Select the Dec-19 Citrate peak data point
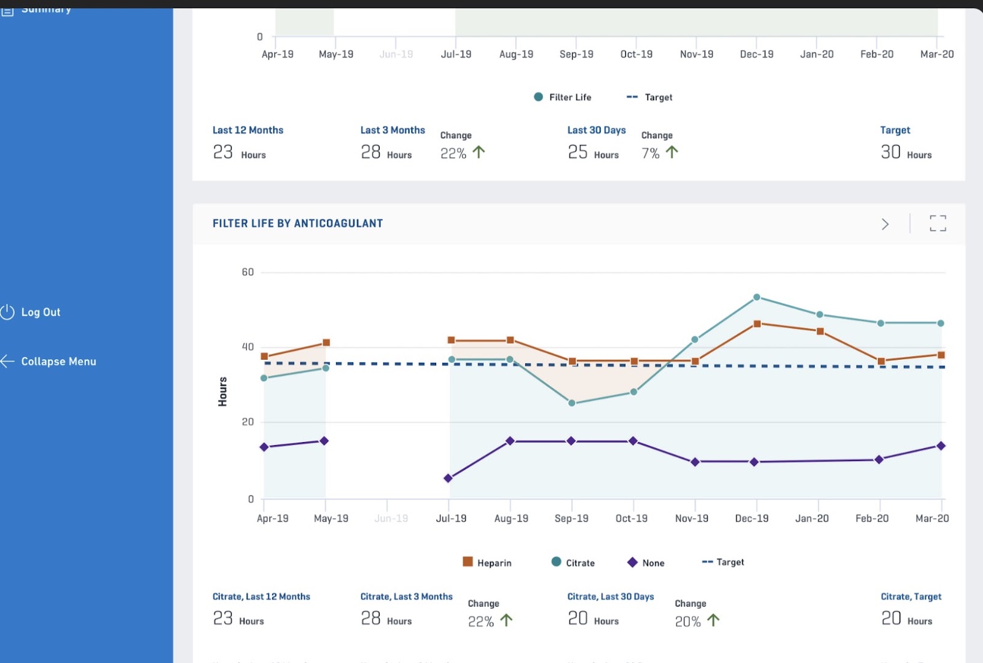 [x=756, y=296]
